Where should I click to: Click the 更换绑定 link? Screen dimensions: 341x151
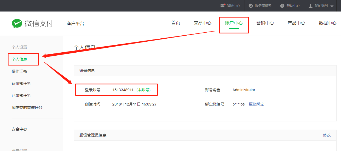click(x=257, y=104)
